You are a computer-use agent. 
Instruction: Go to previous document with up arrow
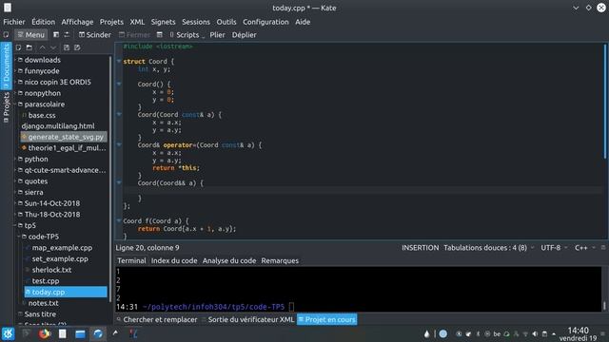[x=42, y=47]
